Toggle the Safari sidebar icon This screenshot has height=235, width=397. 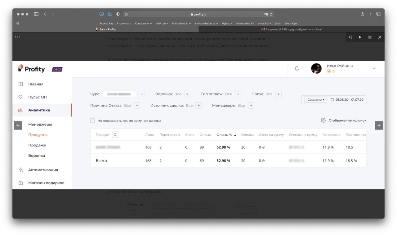36,14
